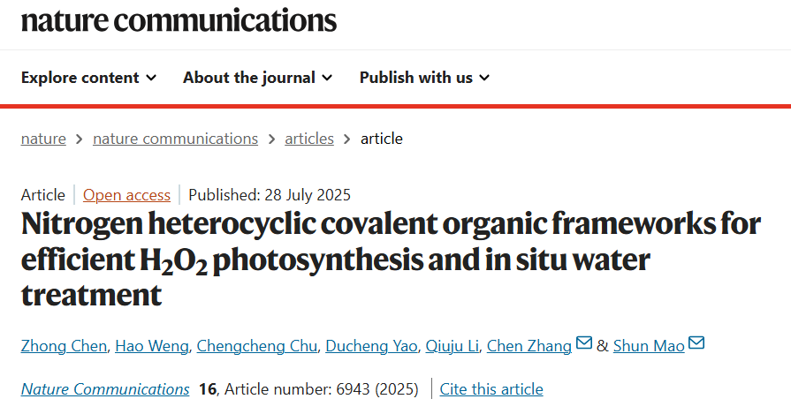
Task: Expand the Explore content dropdown
Action: click(x=88, y=78)
